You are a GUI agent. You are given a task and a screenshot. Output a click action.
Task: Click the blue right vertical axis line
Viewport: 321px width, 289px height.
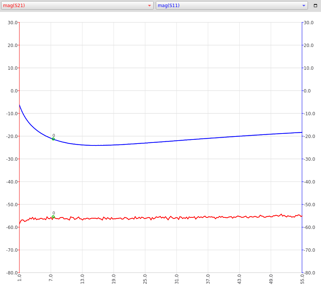302,149
